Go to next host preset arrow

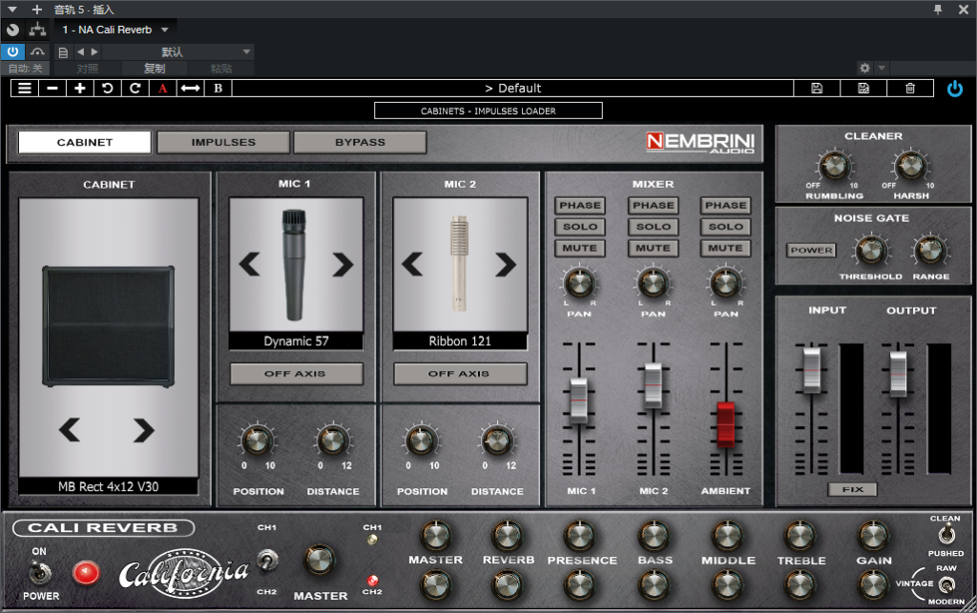click(94, 52)
